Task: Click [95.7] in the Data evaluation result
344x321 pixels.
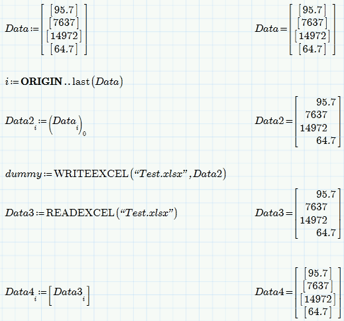Action: coord(312,10)
